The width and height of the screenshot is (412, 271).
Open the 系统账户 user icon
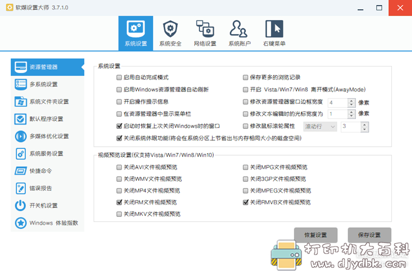click(x=238, y=29)
